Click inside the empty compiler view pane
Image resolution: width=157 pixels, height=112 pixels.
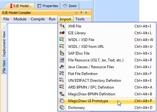tap(33, 68)
